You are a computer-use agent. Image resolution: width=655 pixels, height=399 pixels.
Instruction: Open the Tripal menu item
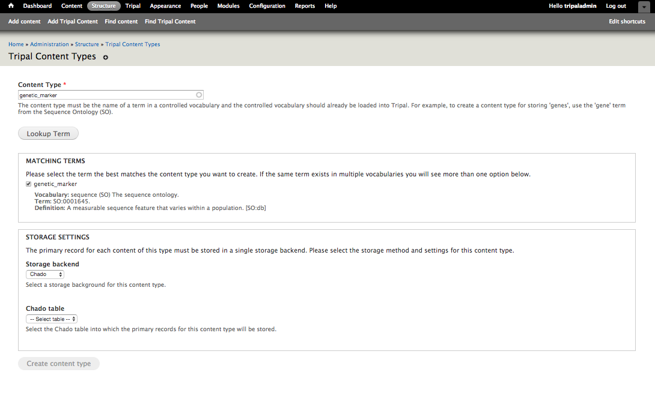[133, 6]
